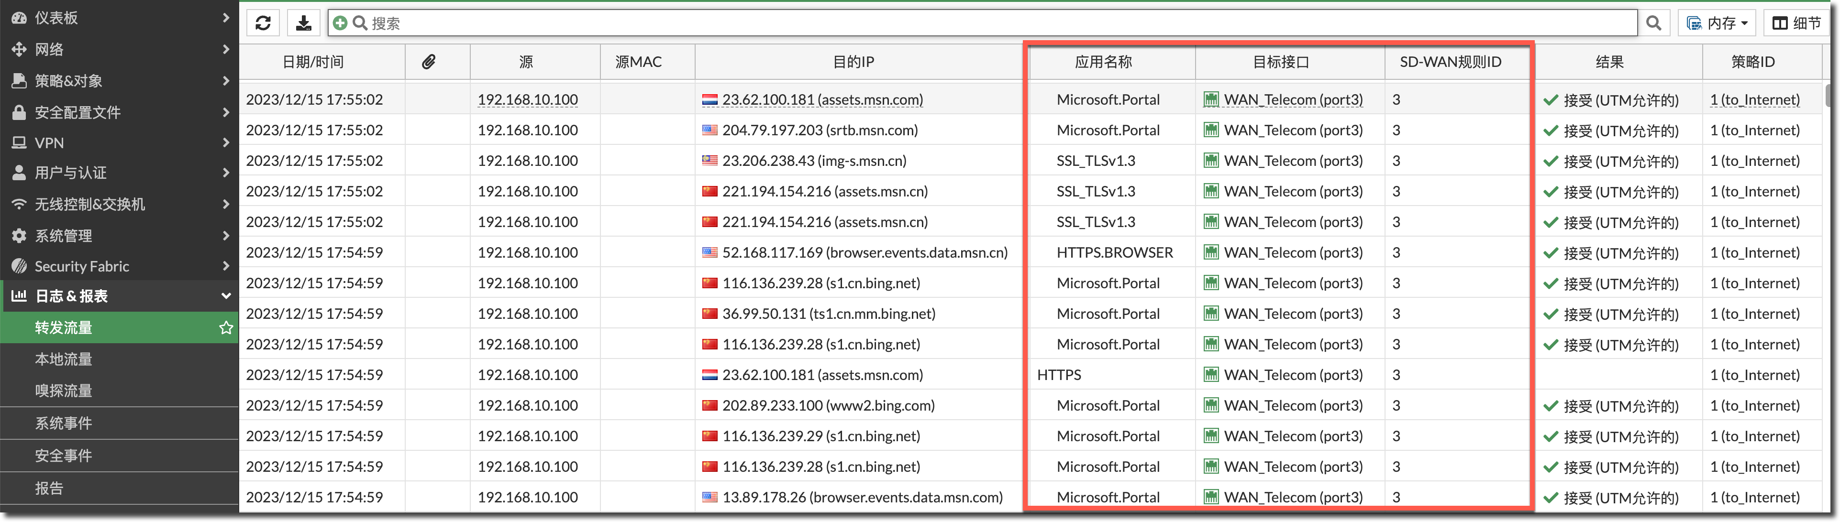Screen dimensions: 1840x522
Task: Click the add filter plus icon
Action: point(341,23)
